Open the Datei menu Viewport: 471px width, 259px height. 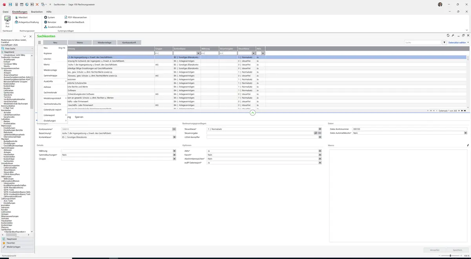pos(5,12)
